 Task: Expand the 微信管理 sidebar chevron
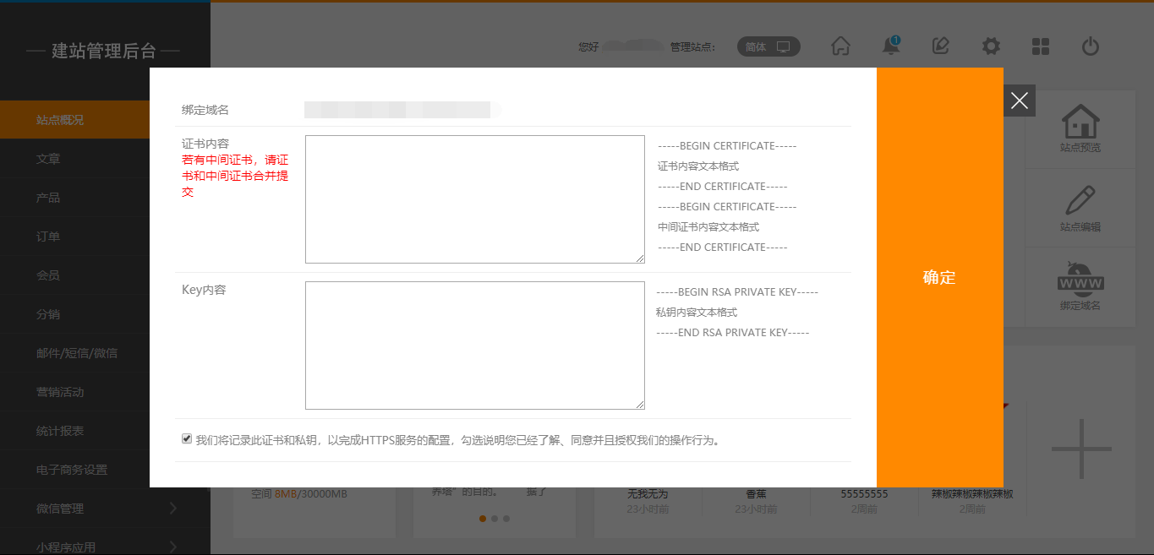pos(173,509)
